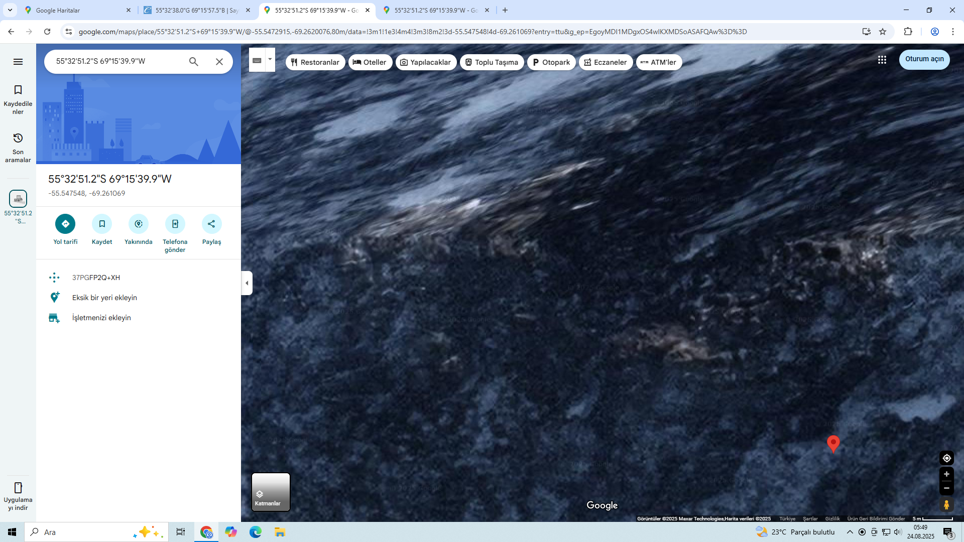Open the hamburger main menu

pyautogui.click(x=18, y=62)
